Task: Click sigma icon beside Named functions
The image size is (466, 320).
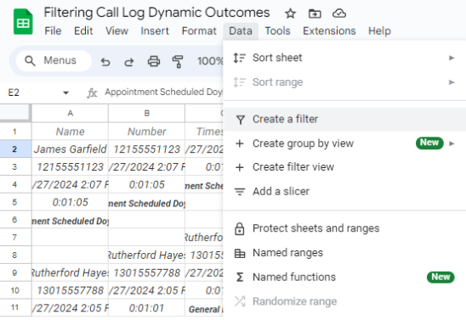Action: click(240, 278)
